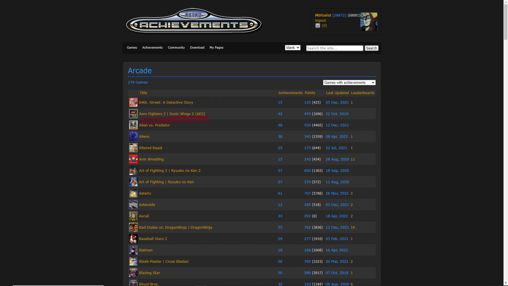Image resolution: width=508 pixels, height=286 pixels.
Task: Open Blade Master | Cross Blades! link
Action: click(164, 262)
